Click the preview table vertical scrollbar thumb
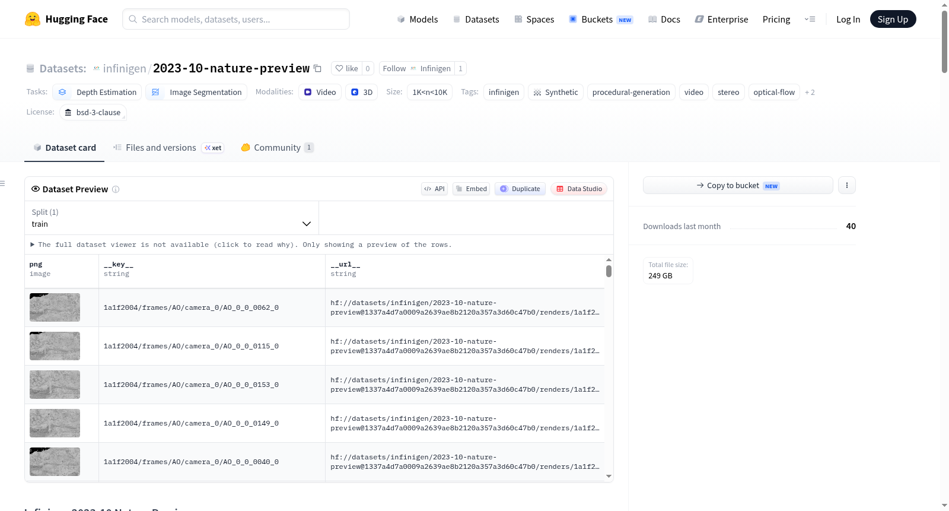949x511 pixels. (609, 271)
